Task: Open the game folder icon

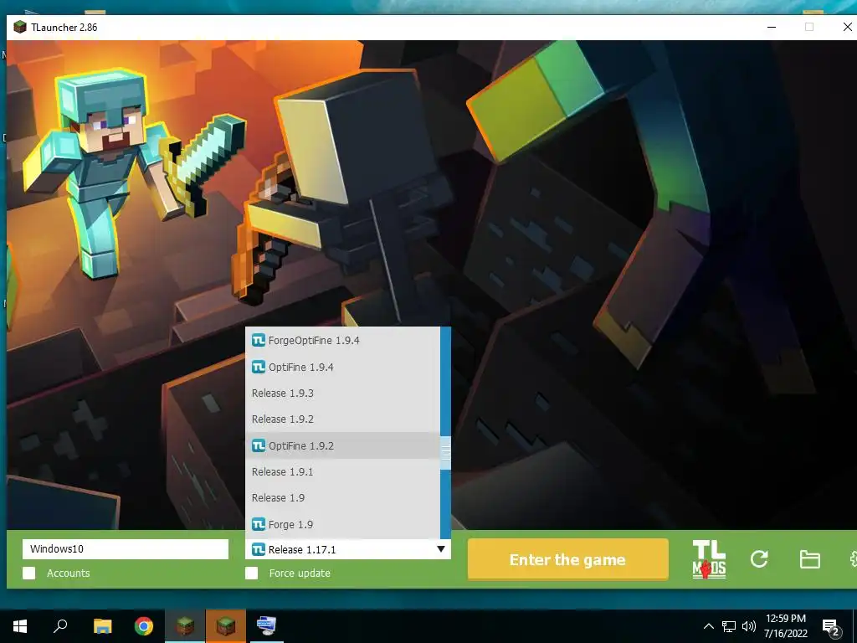Action: click(809, 559)
